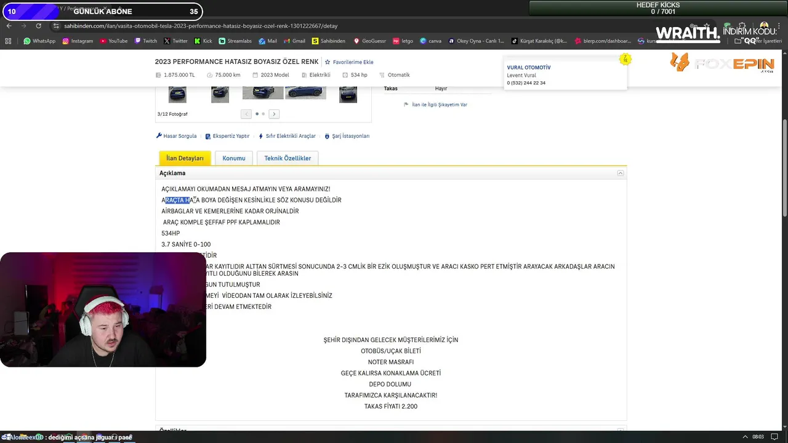The image size is (788, 443).
Task: Open the Okey Oyna bookmark
Action: (476, 41)
